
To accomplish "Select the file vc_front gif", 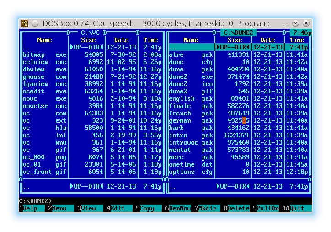I will coord(92,172).
